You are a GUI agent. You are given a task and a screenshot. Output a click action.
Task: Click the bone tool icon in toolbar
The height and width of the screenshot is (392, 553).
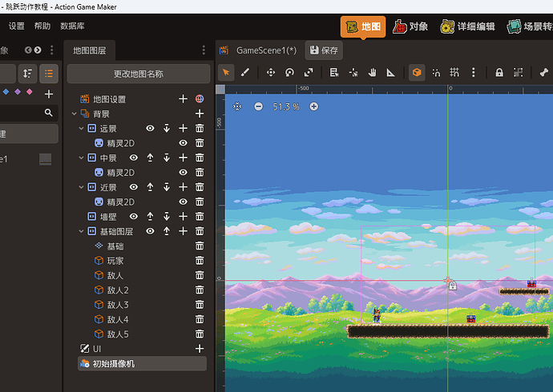tap(544, 73)
